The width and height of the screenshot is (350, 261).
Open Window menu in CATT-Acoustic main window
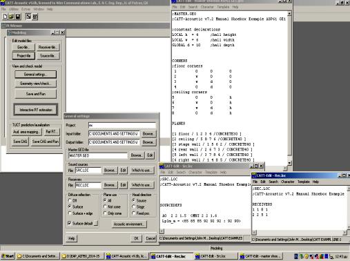click(x=39, y=9)
